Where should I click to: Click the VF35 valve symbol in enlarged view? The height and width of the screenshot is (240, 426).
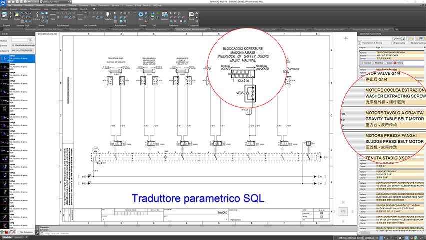click(250, 93)
